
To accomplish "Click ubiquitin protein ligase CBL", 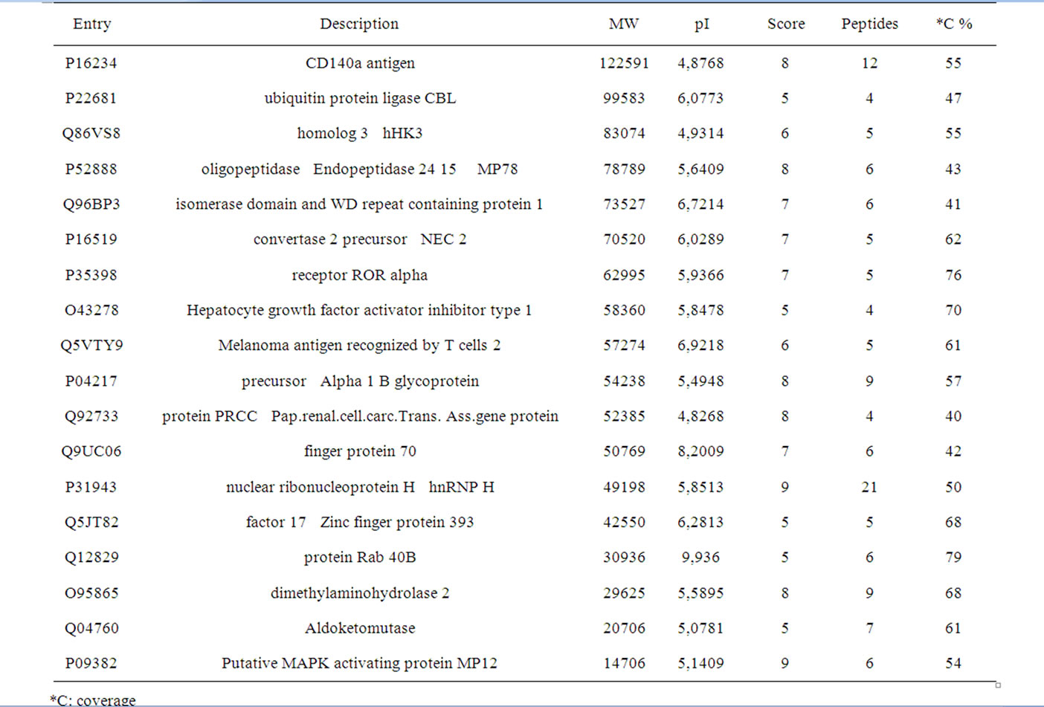I will (x=360, y=98).
